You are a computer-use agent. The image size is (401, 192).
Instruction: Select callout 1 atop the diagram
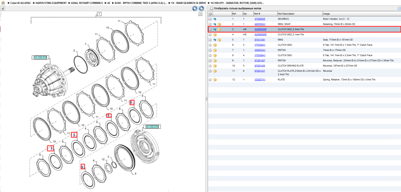(99, 14)
